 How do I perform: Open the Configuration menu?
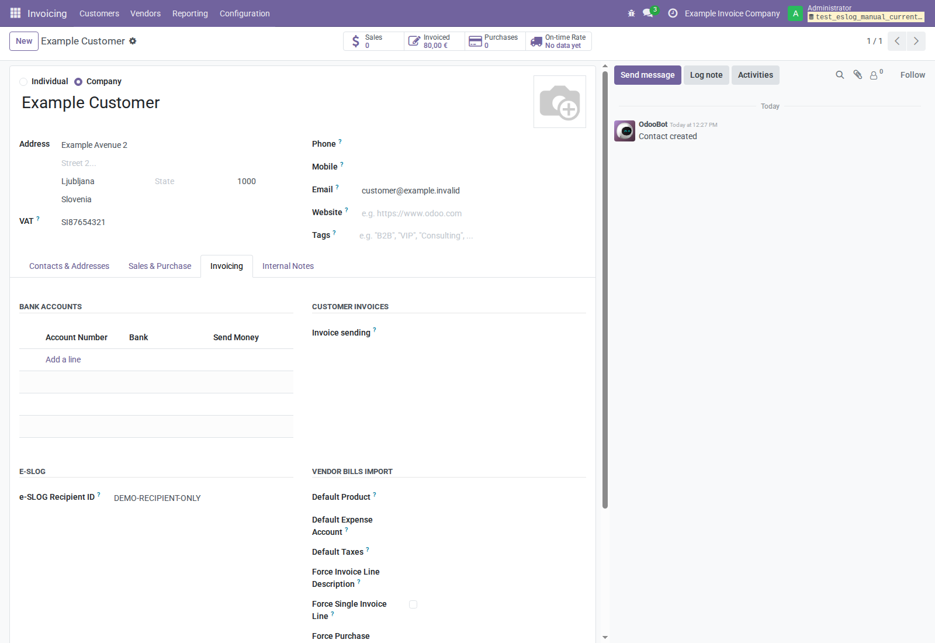245,13
